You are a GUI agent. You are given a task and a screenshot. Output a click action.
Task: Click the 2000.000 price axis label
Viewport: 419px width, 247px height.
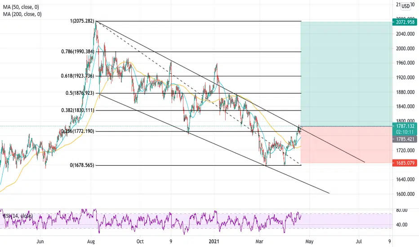405,49
